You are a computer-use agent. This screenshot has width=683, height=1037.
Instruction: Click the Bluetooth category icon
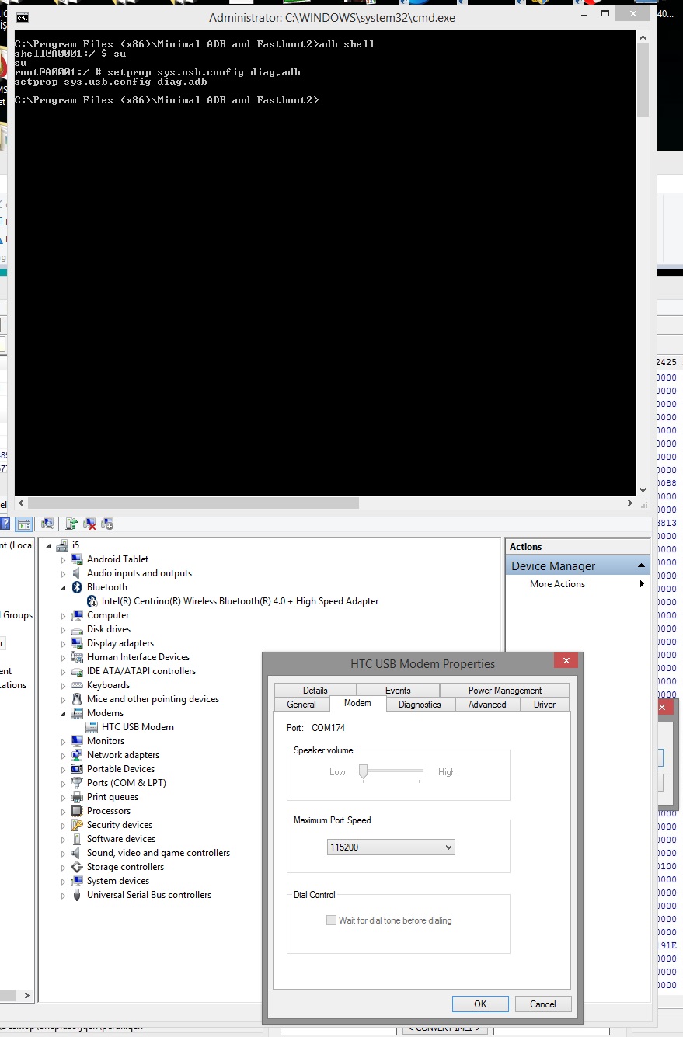(77, 587)
